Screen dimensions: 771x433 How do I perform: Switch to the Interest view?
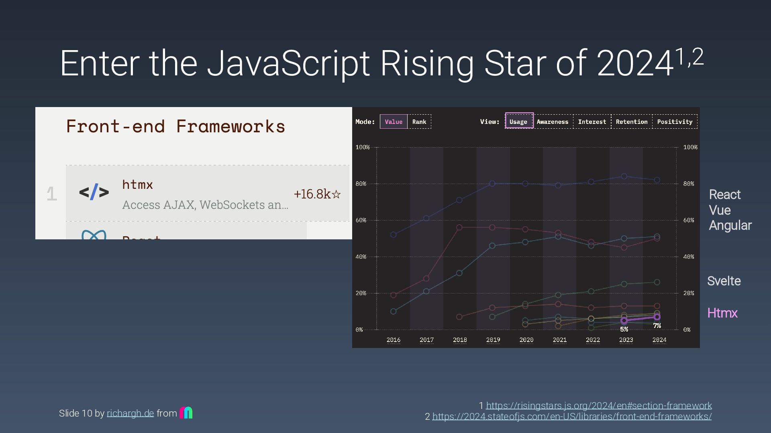pyautogui.click(x=592, y=121)
